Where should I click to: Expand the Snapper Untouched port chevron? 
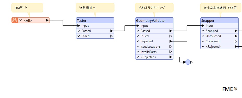pyautogui.click(x=203, y=36)
